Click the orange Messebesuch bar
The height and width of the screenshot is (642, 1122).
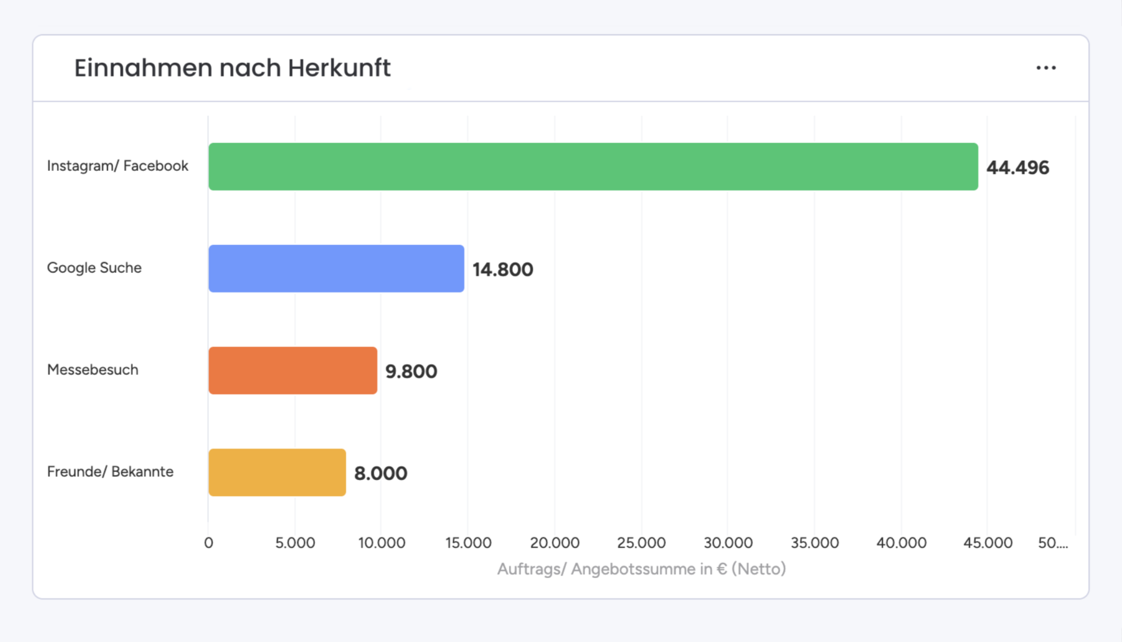coord(292,370)
